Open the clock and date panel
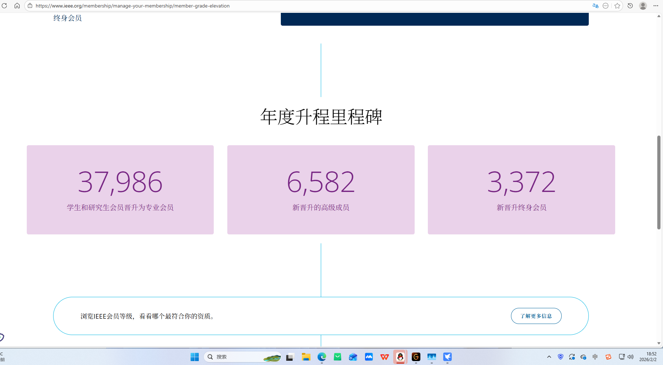Viewport: 663px width, 365px height. (648, 357)
